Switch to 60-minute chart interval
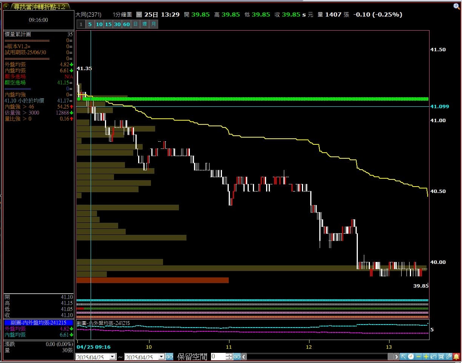This screenshot has height=363, width=462. (126, 25)
